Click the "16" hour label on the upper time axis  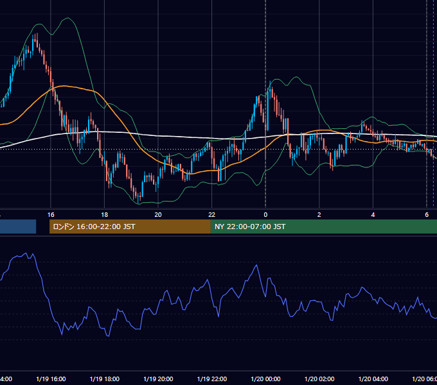[51, 214]
